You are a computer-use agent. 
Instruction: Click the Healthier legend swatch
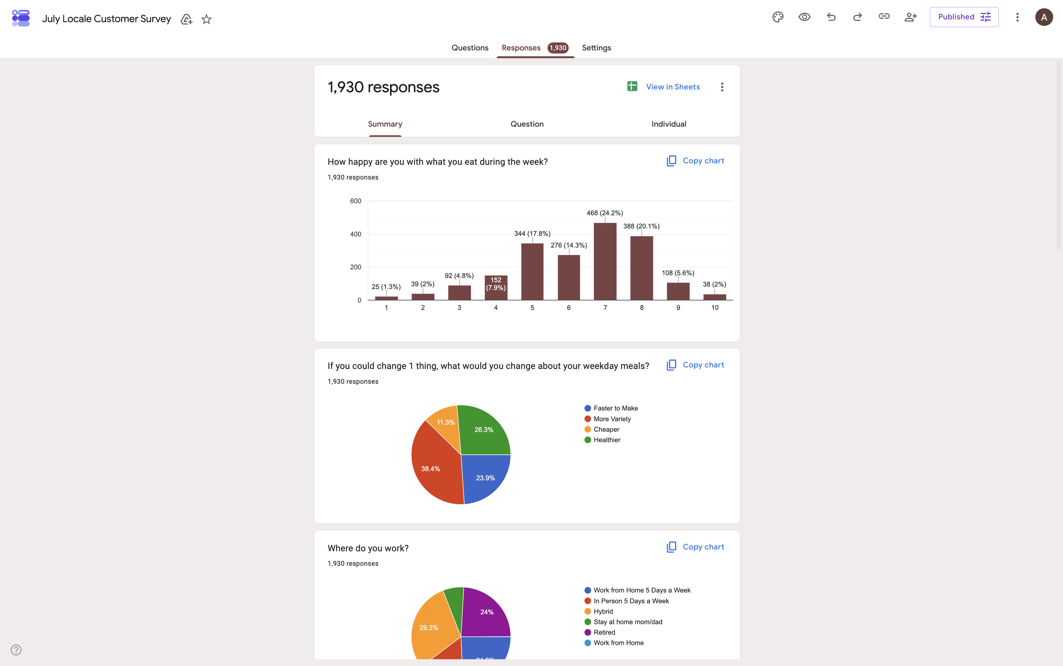pyautogui.click(x=587, y=440)
